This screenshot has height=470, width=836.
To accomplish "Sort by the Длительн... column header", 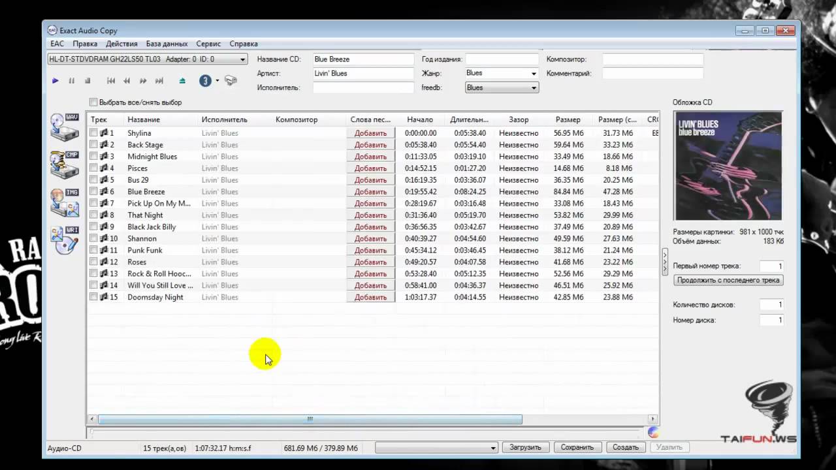I will pos(469,119).
